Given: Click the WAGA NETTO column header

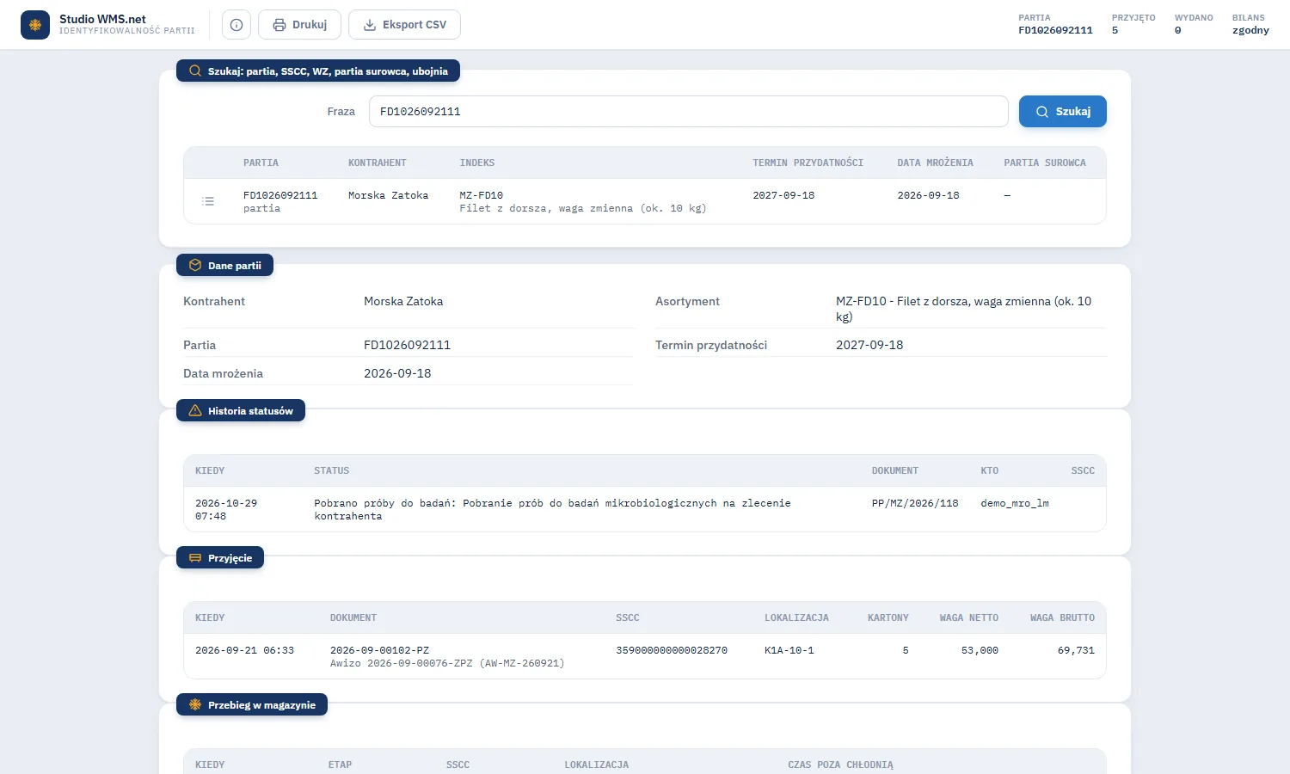Looking at the screenshot, I should pos(969,617).
